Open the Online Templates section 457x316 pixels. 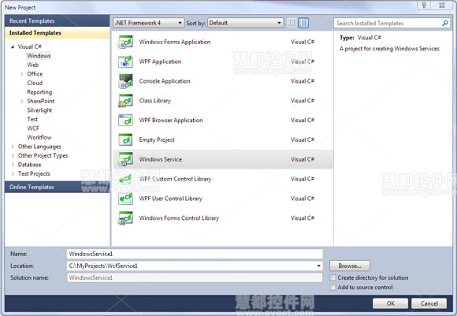(57, 187)
